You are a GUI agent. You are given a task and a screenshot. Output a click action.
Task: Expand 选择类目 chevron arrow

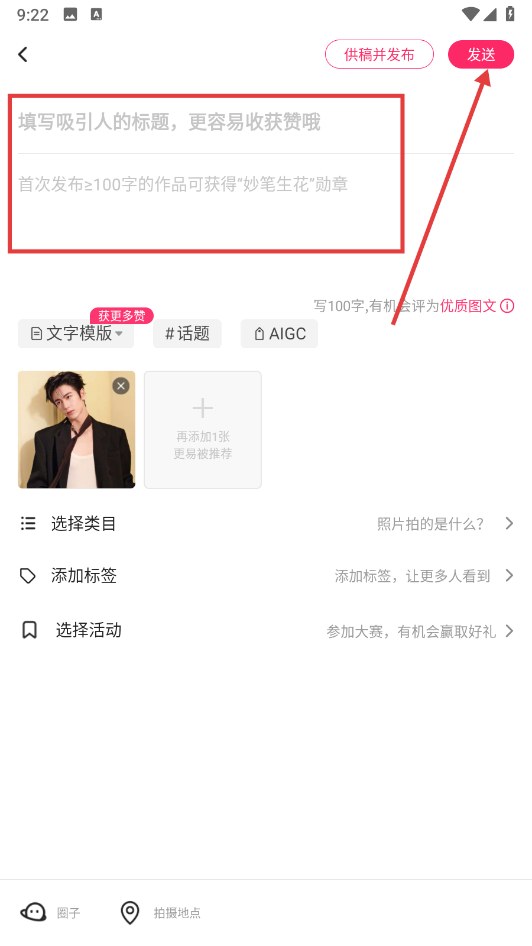(509, 523)
